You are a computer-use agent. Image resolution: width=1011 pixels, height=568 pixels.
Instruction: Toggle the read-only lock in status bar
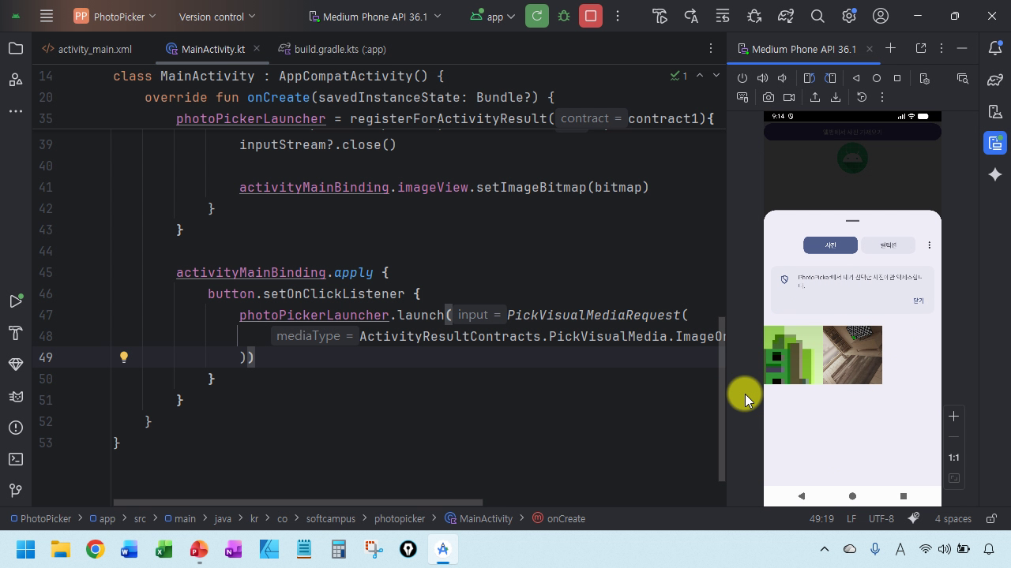[x=990, y=518]
